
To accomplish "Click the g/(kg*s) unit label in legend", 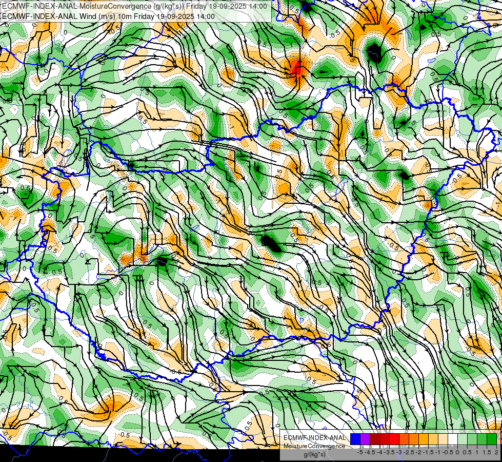I will coord(315,454).
